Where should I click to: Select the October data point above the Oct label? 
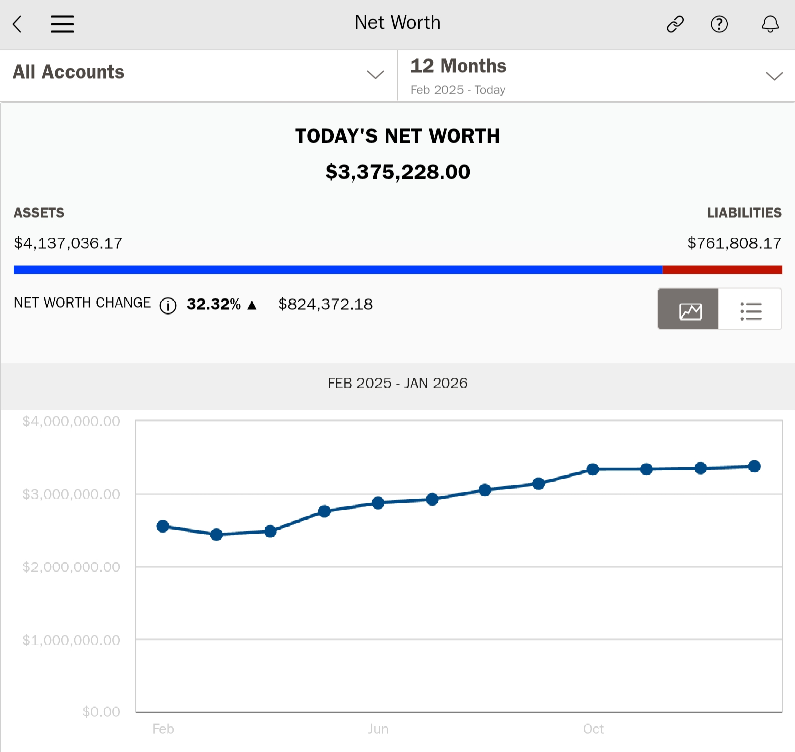(593, 470)
